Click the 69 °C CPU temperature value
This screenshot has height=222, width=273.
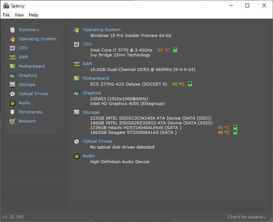(164, 50)
